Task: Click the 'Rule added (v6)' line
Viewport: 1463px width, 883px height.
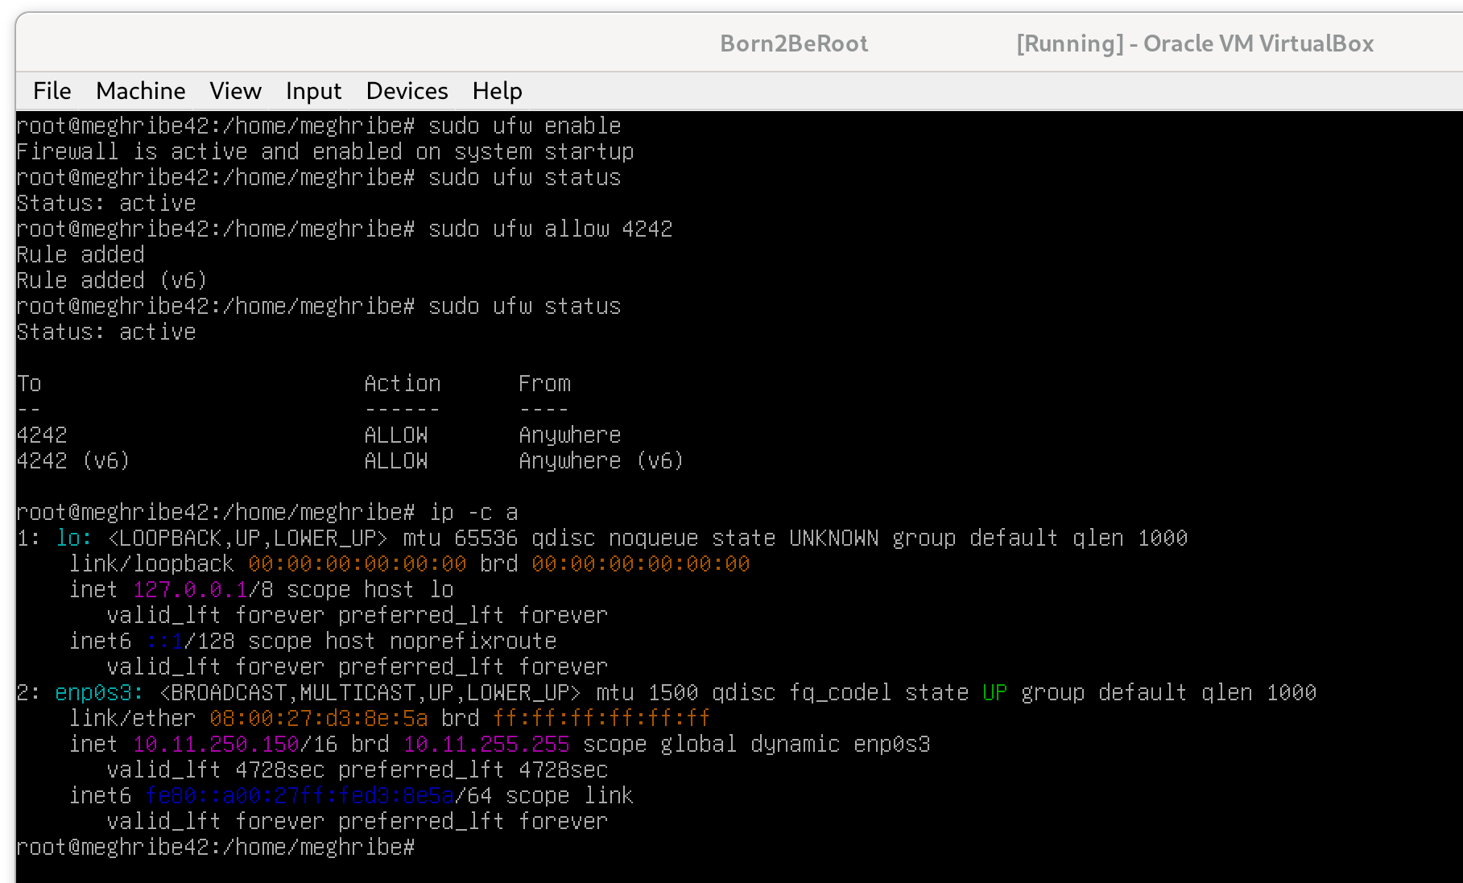Action: pos(112,281)
